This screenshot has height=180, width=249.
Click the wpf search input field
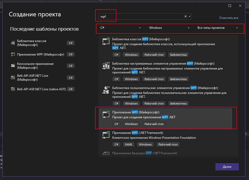[140, 16]
